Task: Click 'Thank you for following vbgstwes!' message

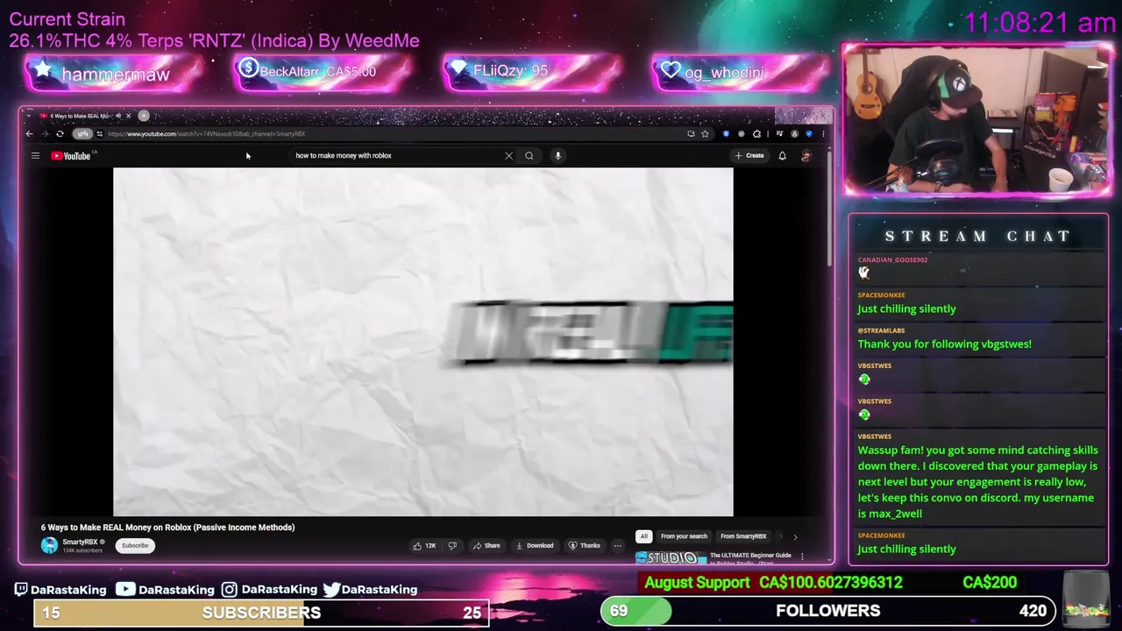Action: 944,344
